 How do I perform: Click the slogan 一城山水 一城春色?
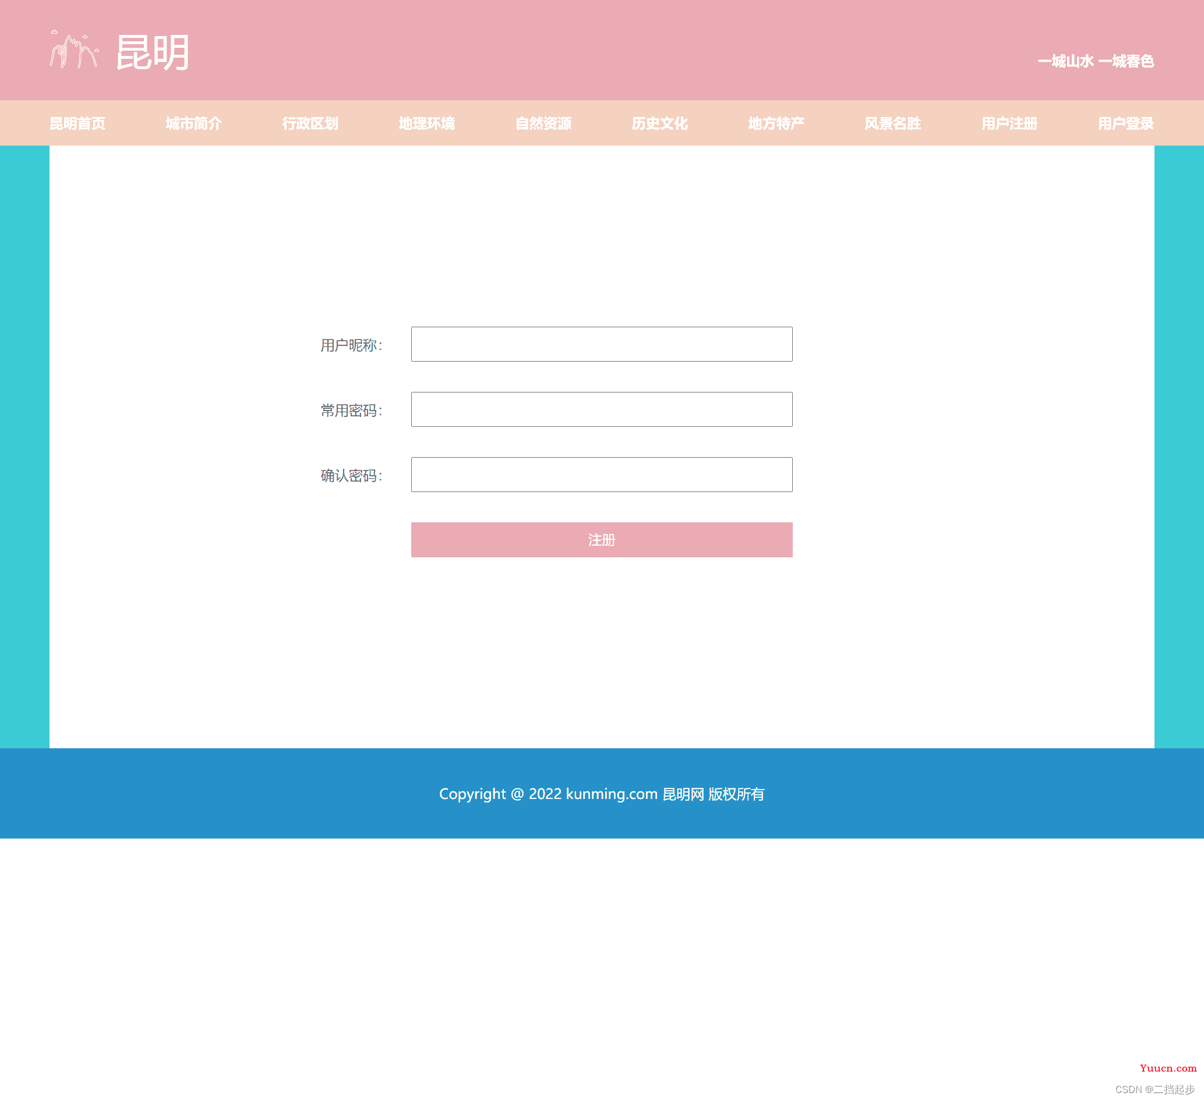click(1095, 61)
